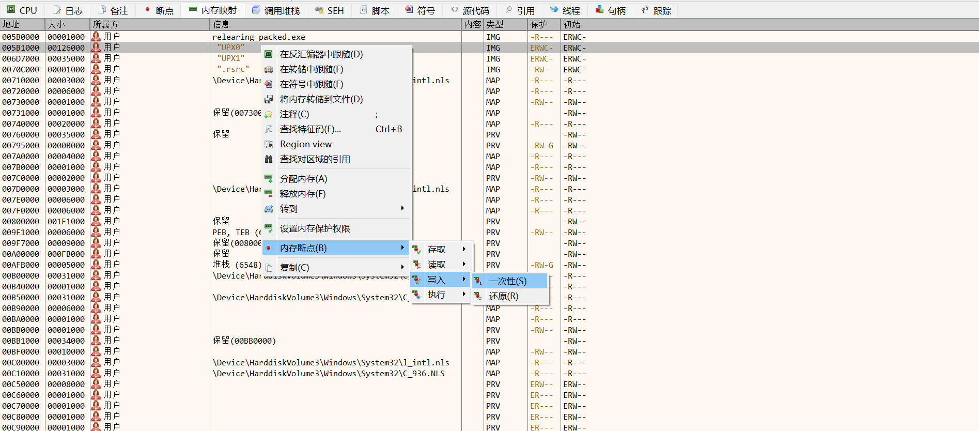The image size is (979, 431).
Task: Click the find pattern icon
Action: [269, 129]
